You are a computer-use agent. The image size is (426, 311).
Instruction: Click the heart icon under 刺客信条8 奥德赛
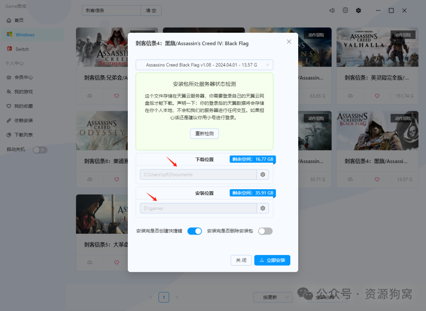pyautogui.click(x=116, y=179)
